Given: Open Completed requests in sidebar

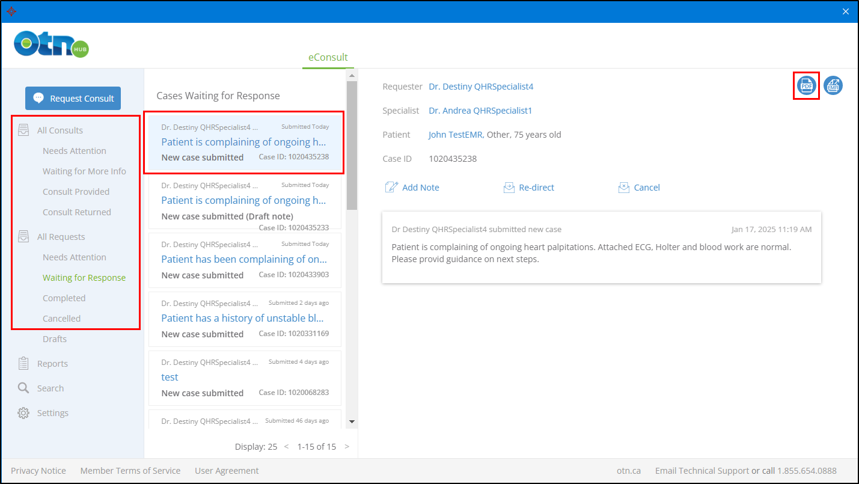Looking at the screenshot, I should [x=64, y=298].
